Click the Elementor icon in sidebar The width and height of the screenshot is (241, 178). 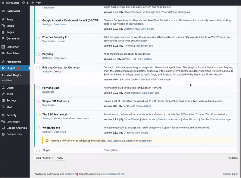[3, 47]
